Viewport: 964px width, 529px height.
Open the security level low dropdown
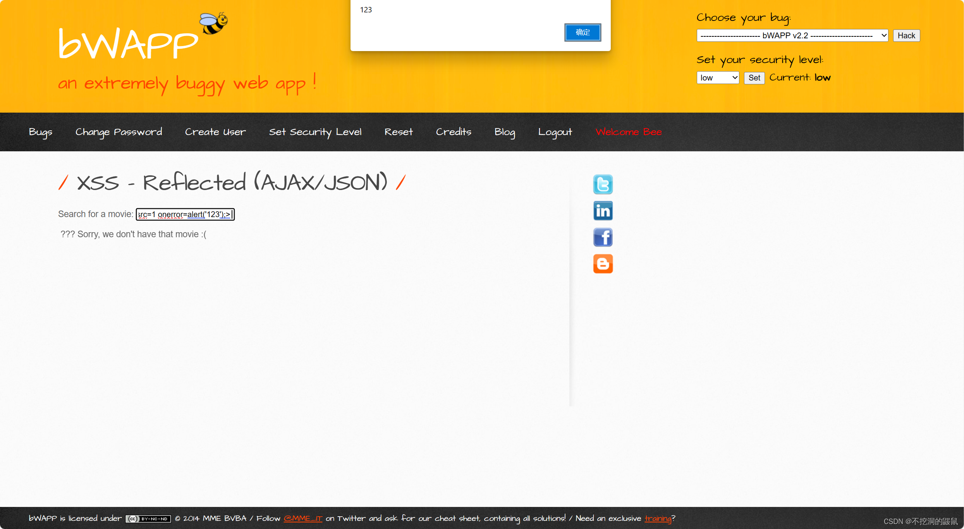(718, 78)
